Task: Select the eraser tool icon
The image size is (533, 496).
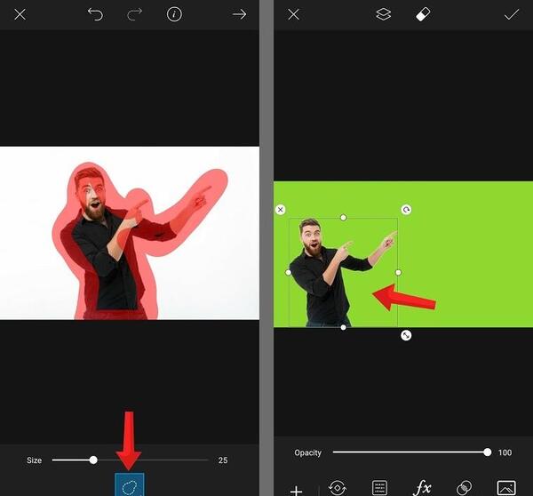Action: tap(423, 14)
